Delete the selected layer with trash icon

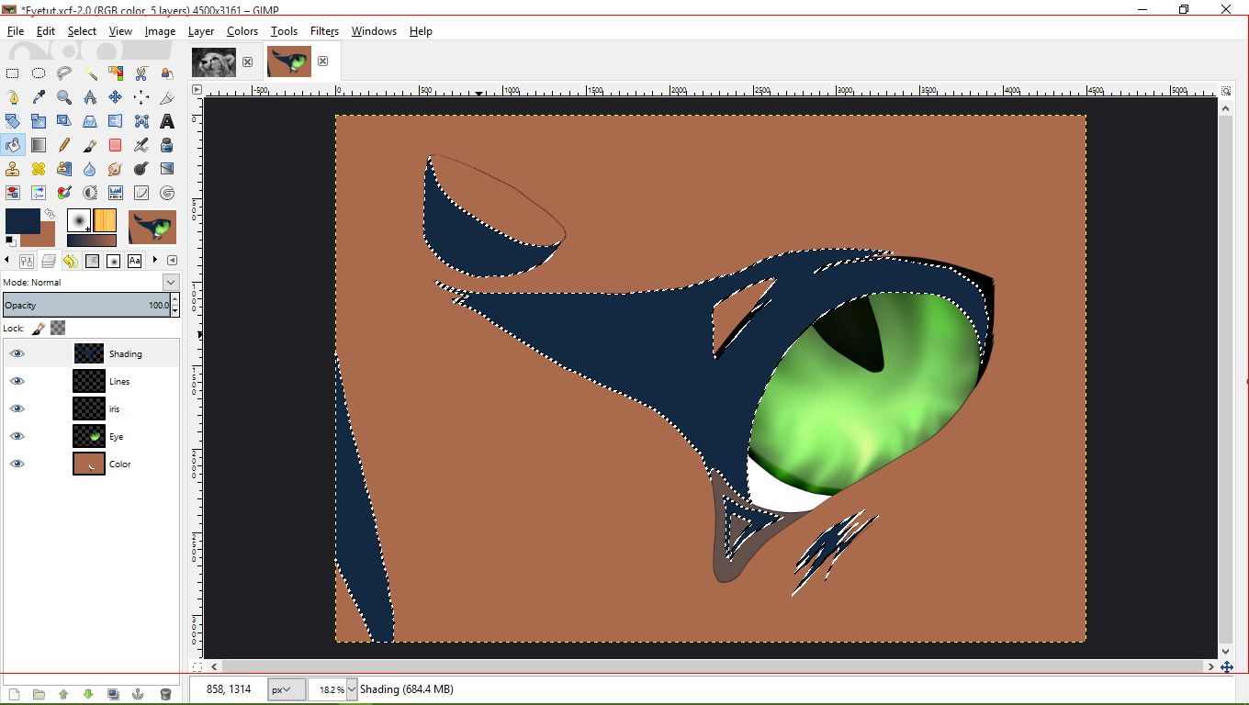[165, 695]
